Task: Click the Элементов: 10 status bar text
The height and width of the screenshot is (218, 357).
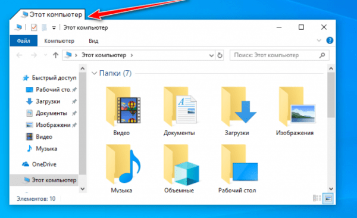Action: [x=36, y=198]
